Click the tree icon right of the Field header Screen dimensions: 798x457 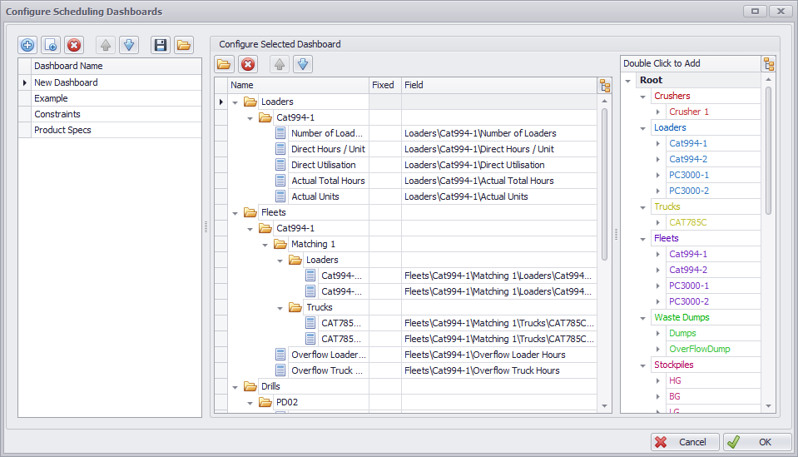[604, 85]
